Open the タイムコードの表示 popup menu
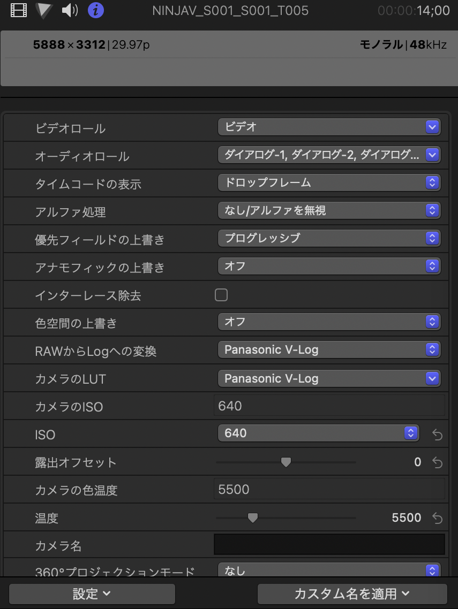The image size is (458, 609). point(329,183)
